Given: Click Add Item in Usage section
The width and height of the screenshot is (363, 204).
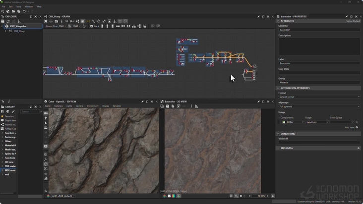Looking at the screenshot, I should click(352, 127).
